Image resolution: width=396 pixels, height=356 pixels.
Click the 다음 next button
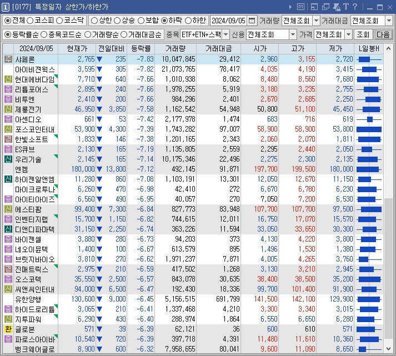383,34
